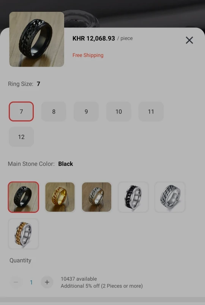
Task: Choose the all-silver chain ring swatch
Action: coord(170,197)
